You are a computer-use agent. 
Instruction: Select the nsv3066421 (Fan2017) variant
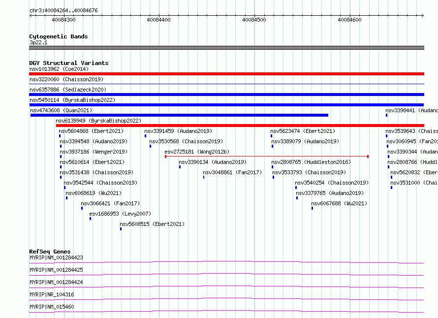110,203
